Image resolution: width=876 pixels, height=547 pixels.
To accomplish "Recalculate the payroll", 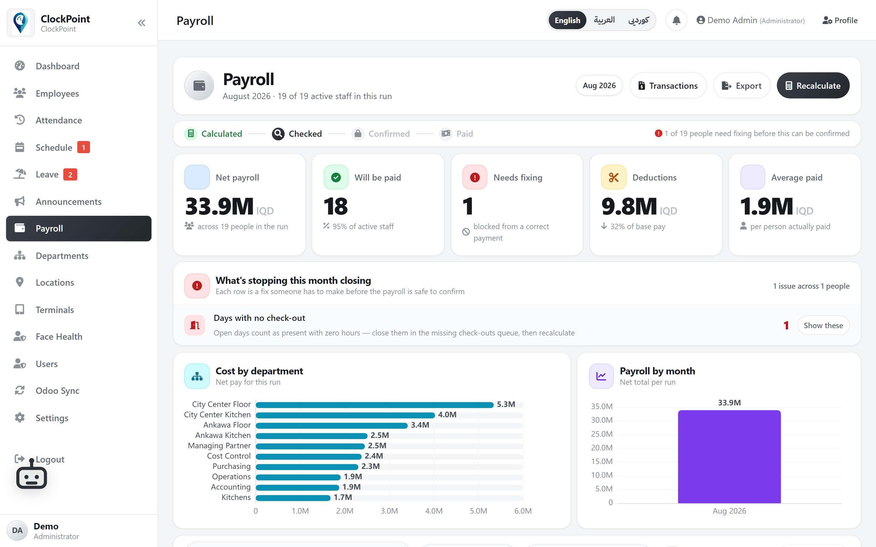I will point(813,85).
